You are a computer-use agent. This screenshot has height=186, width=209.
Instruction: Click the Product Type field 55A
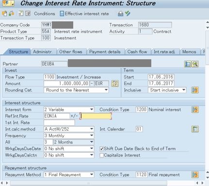(x=46, y=32)
